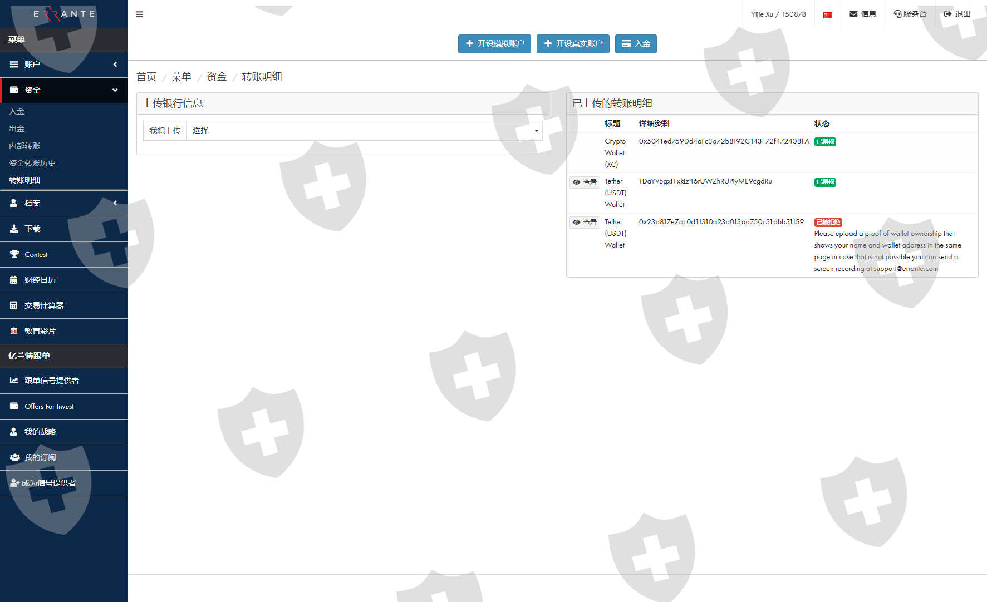Click 开设模拟账户 button

[x=494, y=43]
